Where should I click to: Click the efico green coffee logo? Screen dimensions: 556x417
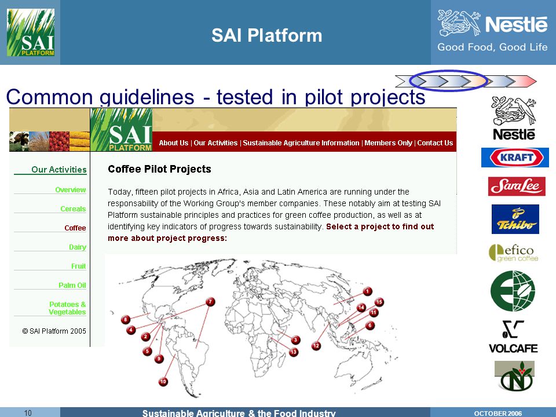514,253
